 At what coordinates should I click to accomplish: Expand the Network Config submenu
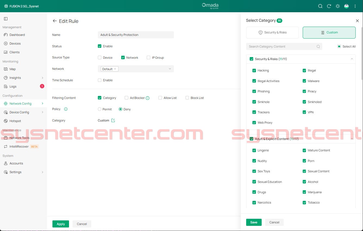(42, 104)
